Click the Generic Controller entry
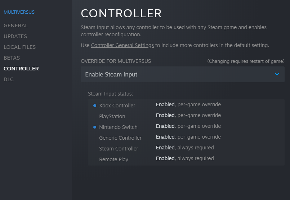This screenshot has width=290, height=200. coord(120,138)
